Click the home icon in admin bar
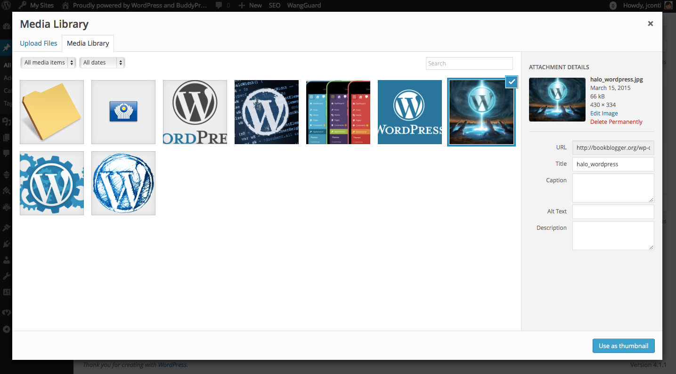Screen dimensions: 676x374 (x=65, y=6)
